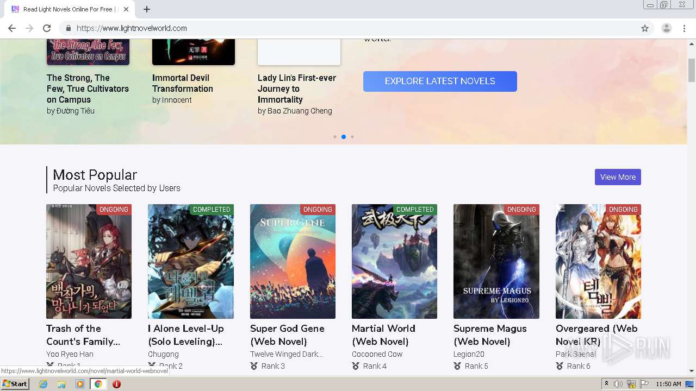Click Rank 3 medal icon

(254, 366)
